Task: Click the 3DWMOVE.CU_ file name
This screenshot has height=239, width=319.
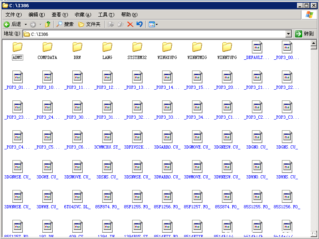Action: [x=197, y=177]
